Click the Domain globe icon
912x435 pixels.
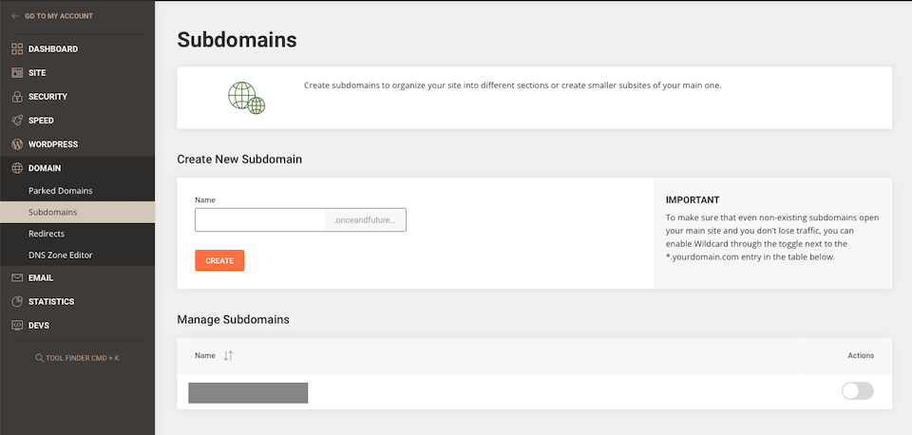(x=17, y=168)
